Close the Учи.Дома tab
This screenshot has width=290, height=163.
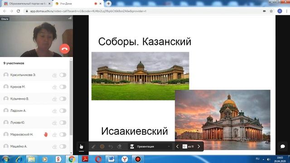[x=101, y=4]
